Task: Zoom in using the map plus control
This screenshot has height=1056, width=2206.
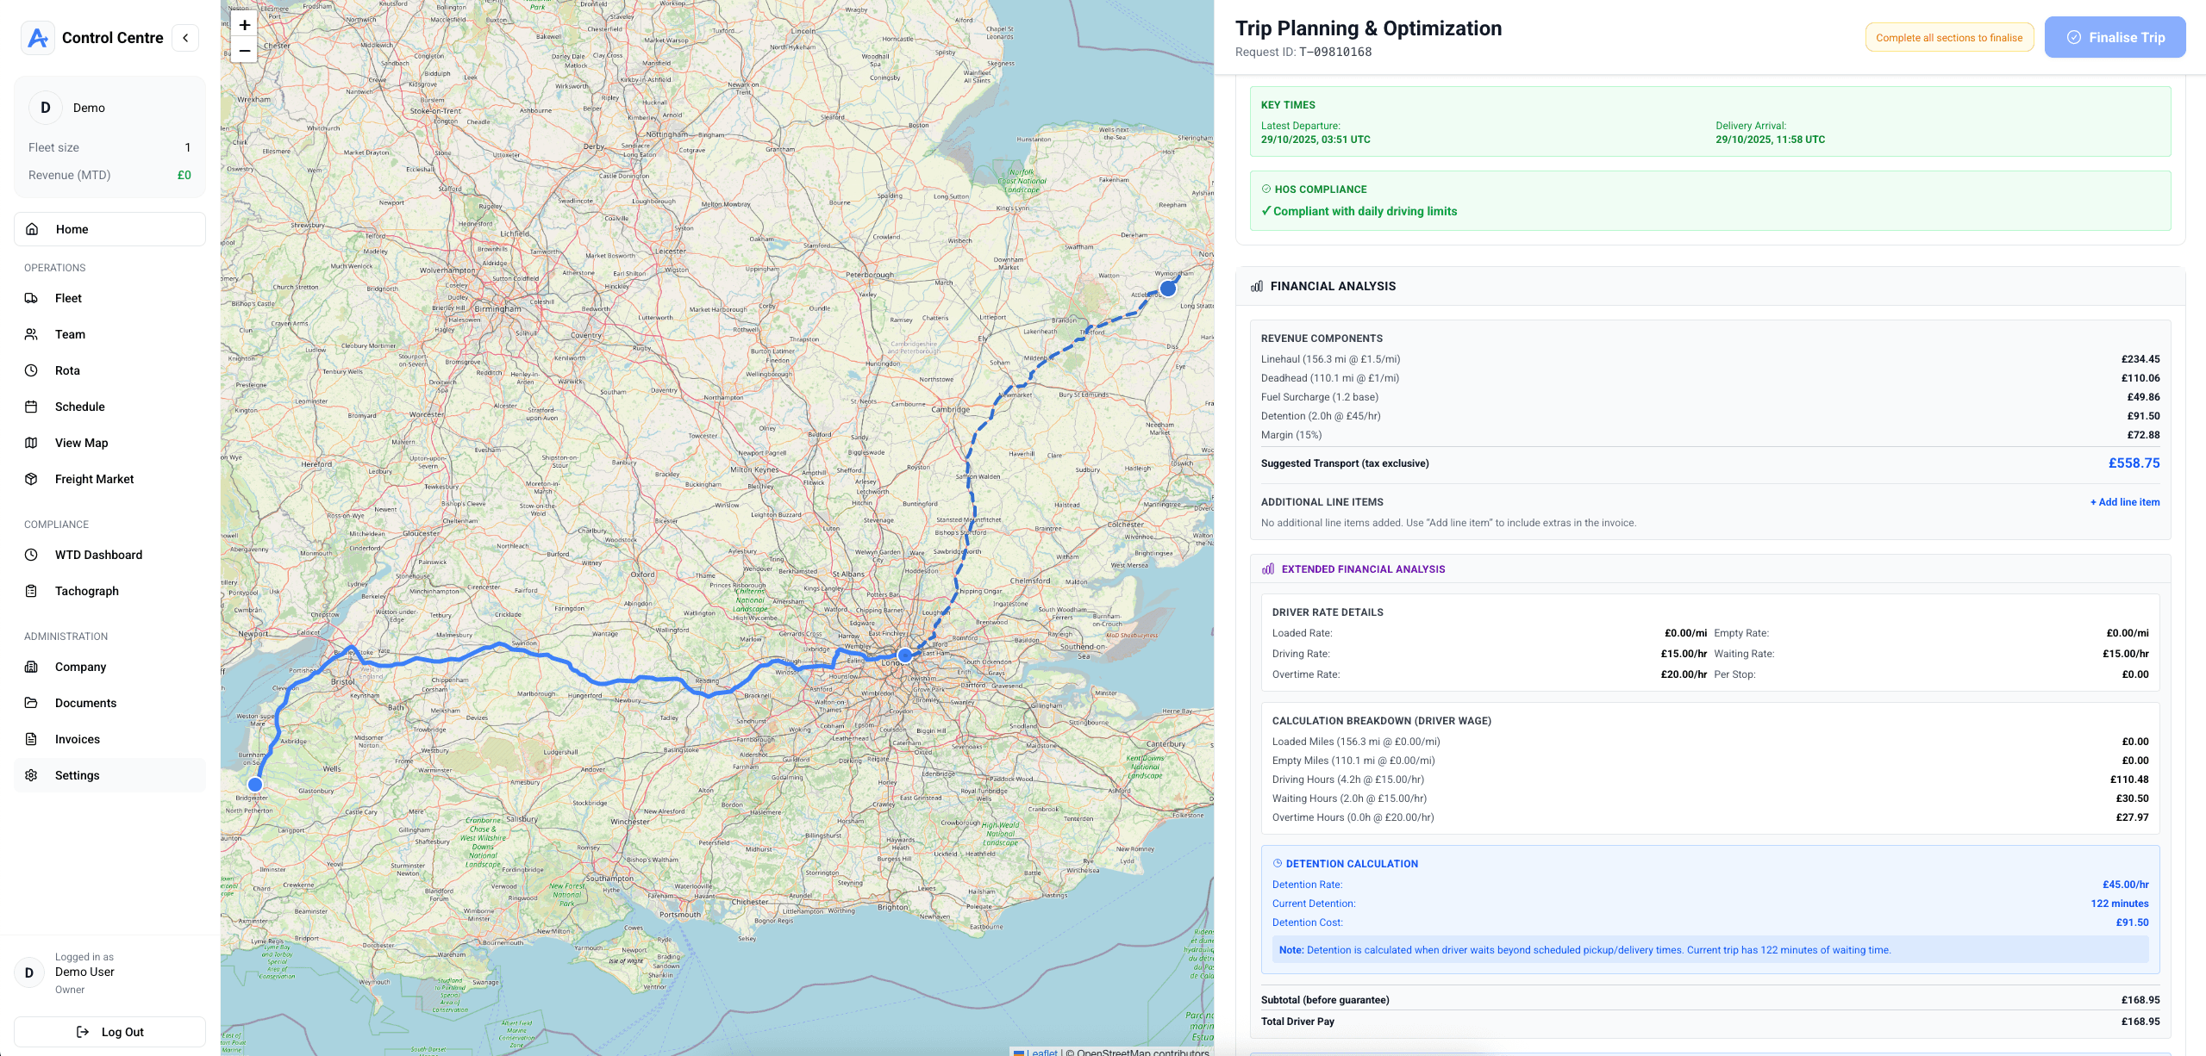Action: (244, 24)
